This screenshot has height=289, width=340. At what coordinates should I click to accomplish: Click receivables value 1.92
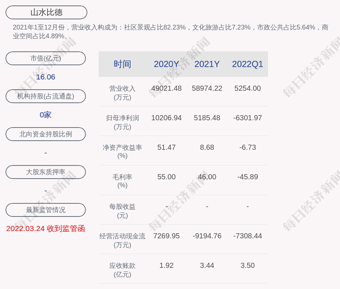click(166, 265)
